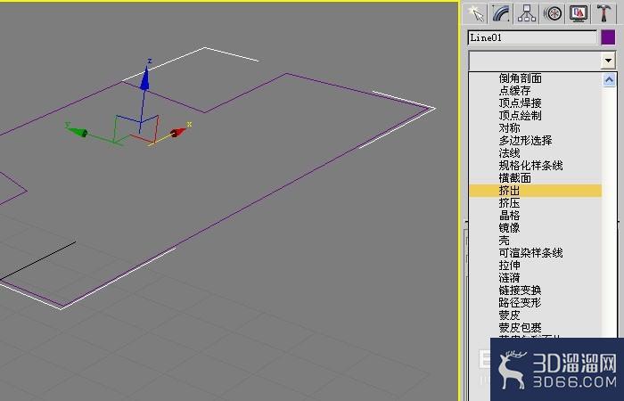Click the red X axis gizmo arrow
Screen dimensions: 624x401
tap(178, 132)
